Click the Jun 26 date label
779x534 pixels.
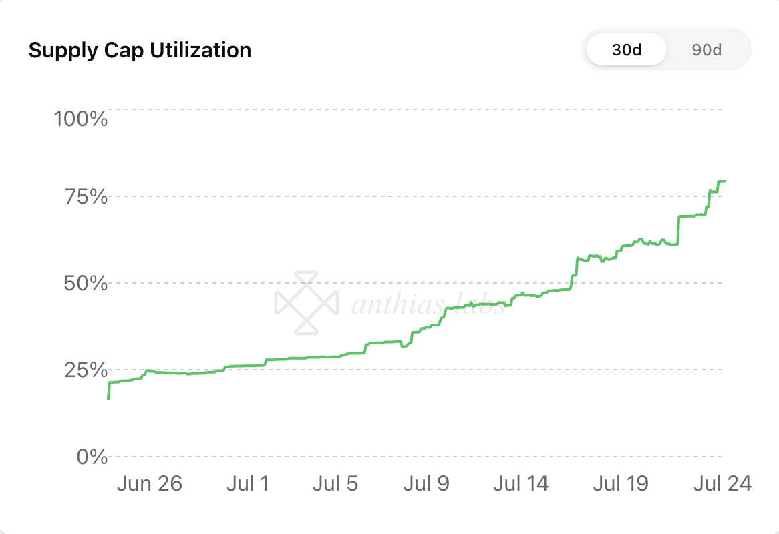[x=149, y=483]
